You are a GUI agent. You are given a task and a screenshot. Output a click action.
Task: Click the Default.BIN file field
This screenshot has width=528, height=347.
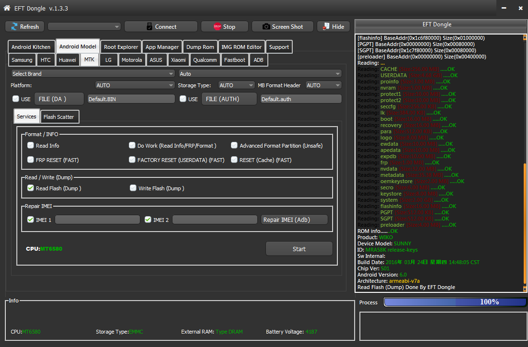point(131,99)
